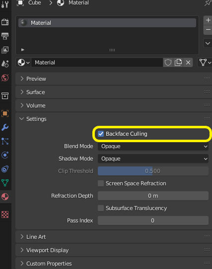Image resolution: width=212 pixels, height=269 pixels.
Task: Open the Collection properties tab
Action: (5, 96)
